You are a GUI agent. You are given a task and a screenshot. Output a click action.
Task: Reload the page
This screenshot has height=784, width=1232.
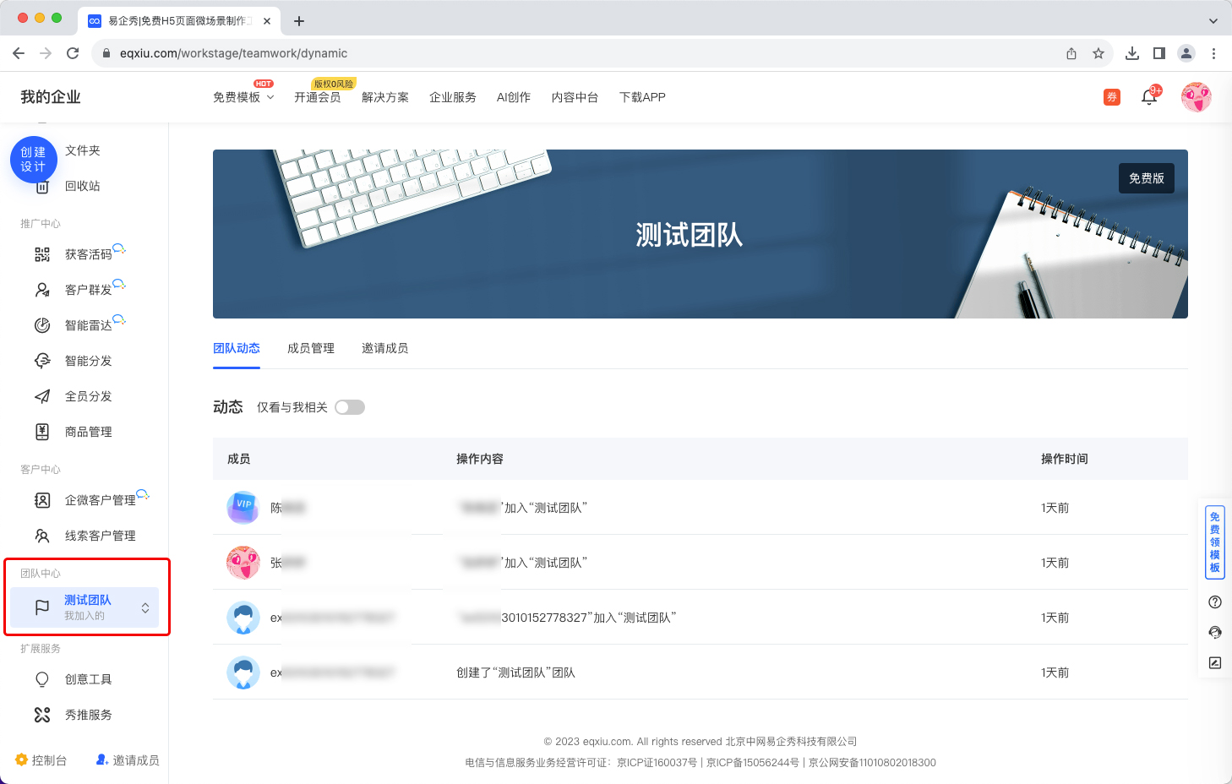(73, 53)
